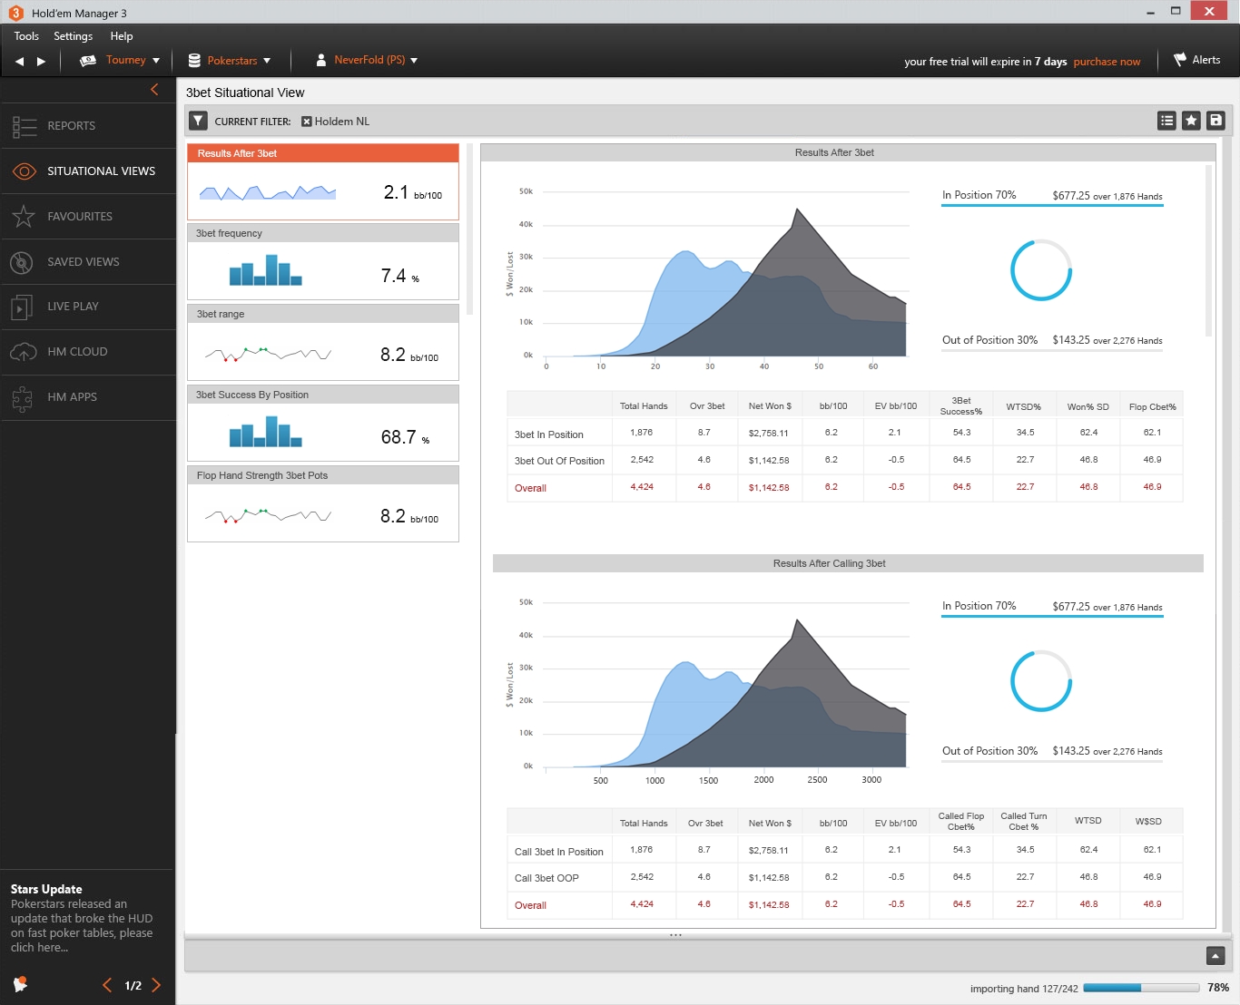Click the lower chart's Out of Position 30% label
The image size is (1240, 1005).
[989, 751]
